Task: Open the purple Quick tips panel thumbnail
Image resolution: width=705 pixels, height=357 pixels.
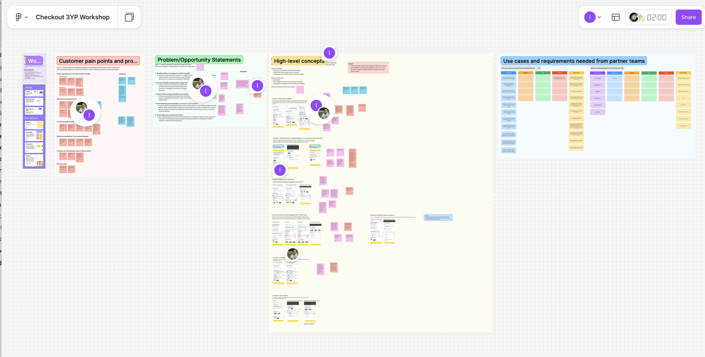Action: click(x=34, y=126)
